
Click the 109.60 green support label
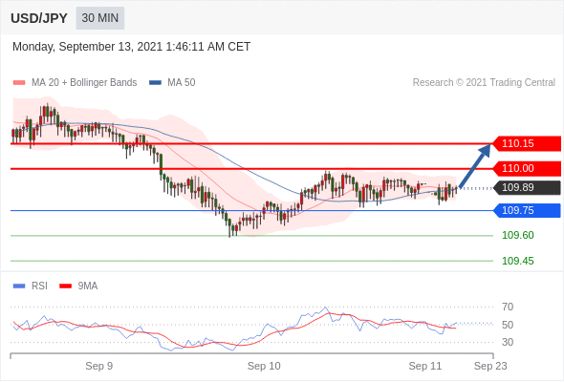click(517, 235)
